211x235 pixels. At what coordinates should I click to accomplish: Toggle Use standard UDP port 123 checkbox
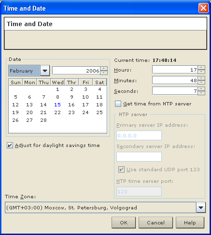(x=121, y=170)
